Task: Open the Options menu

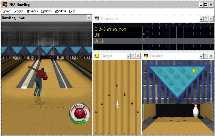Action: tap(46, 11)
